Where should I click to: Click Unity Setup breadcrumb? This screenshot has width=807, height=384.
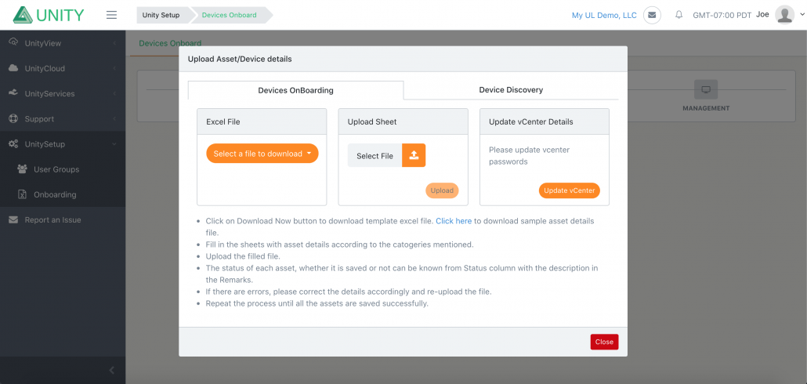coord(161,15)
